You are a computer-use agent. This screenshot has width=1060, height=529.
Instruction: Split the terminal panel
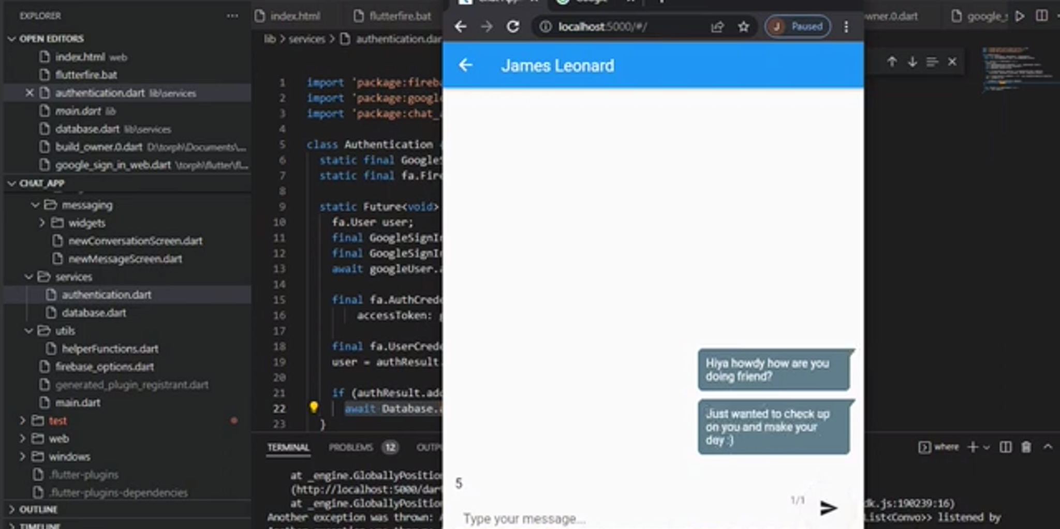1006,447
